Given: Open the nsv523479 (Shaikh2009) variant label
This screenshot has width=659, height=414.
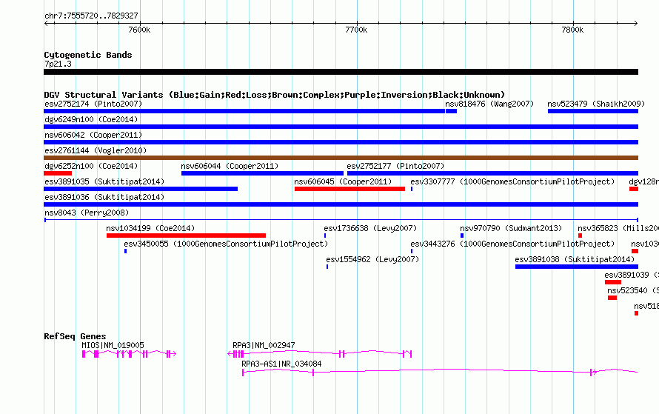Looking at the screenshot, I should [x=596, y=104].
